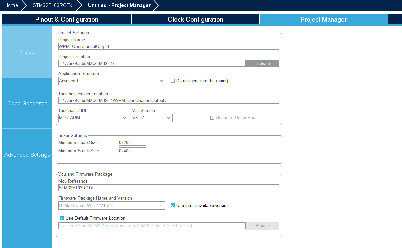Click the Linker Settings group title
Image resolution: width=402 pixels, height=248 pixels.
click(72, 135)
